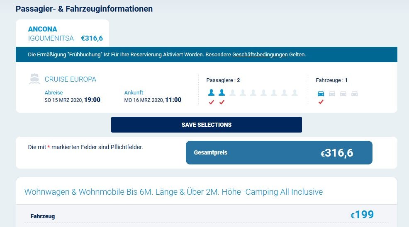
Task: Expand the Wohnwagen & Wohnmobile Camping section
Action: [173, 192]
